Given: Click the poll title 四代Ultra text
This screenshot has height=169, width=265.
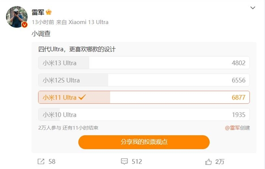Looking at the screenshot, I should point(51,49).
